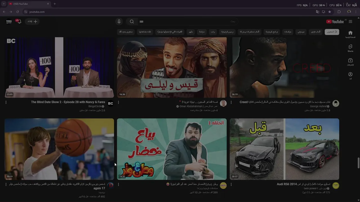The width and height of the screenshot is (360, 202).
Task: Select the ألعاب مغامرات وحركة filter chip
Action: (x=249, y=32)
